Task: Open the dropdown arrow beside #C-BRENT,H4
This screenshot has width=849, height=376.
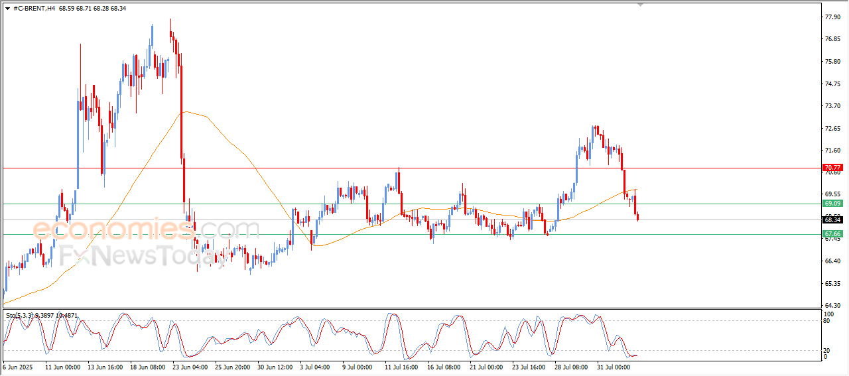Action: click(7, 9)
